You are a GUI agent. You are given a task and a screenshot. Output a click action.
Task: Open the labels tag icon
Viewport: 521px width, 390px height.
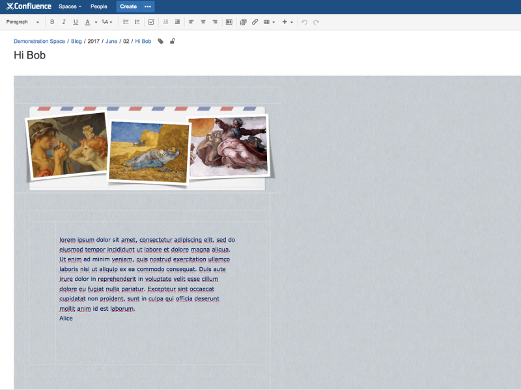click(x=160, y=41)
